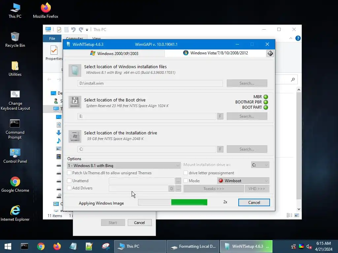Click the network tray icon
The height and width of the screenshot is (253, 338).
tap(293, 246)
